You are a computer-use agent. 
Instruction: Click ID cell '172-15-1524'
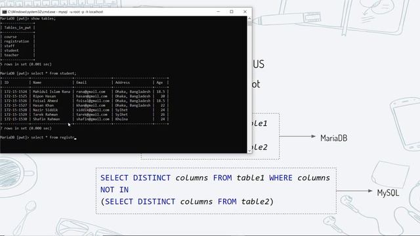(x=16, y=92)
